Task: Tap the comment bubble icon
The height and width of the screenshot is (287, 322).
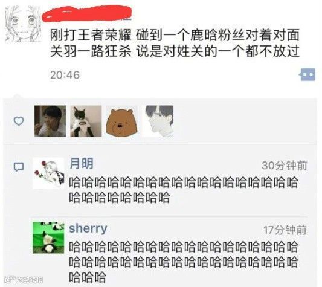Action: coord(19,167)
